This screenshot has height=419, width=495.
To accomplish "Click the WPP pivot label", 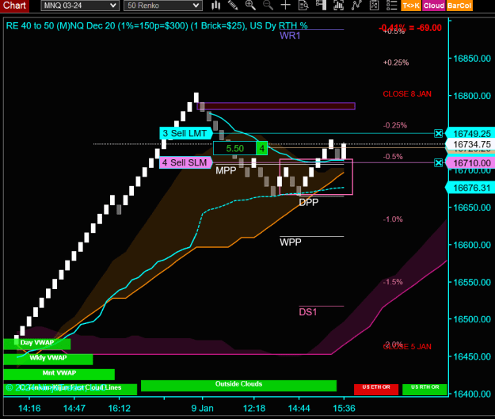I will 291,242.
